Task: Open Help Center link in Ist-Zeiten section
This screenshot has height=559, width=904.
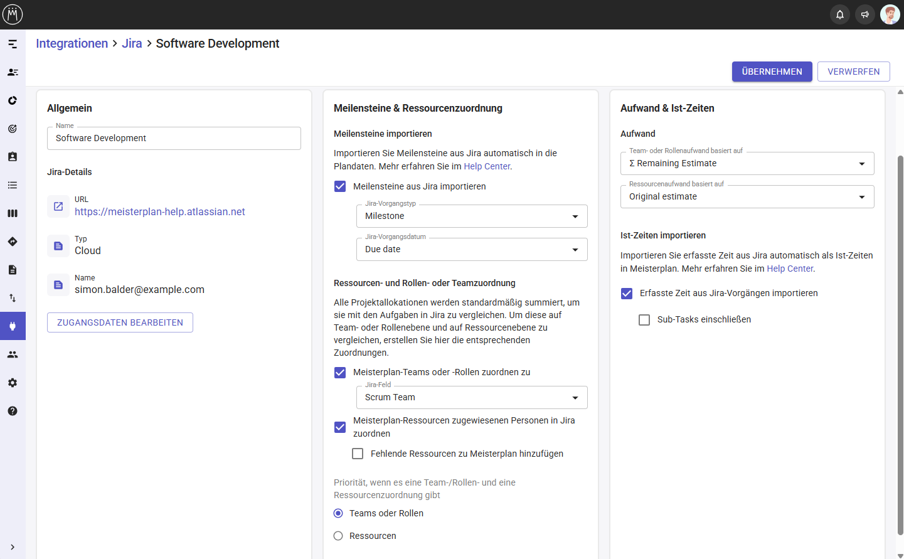Action: click(x=790, y=269)
